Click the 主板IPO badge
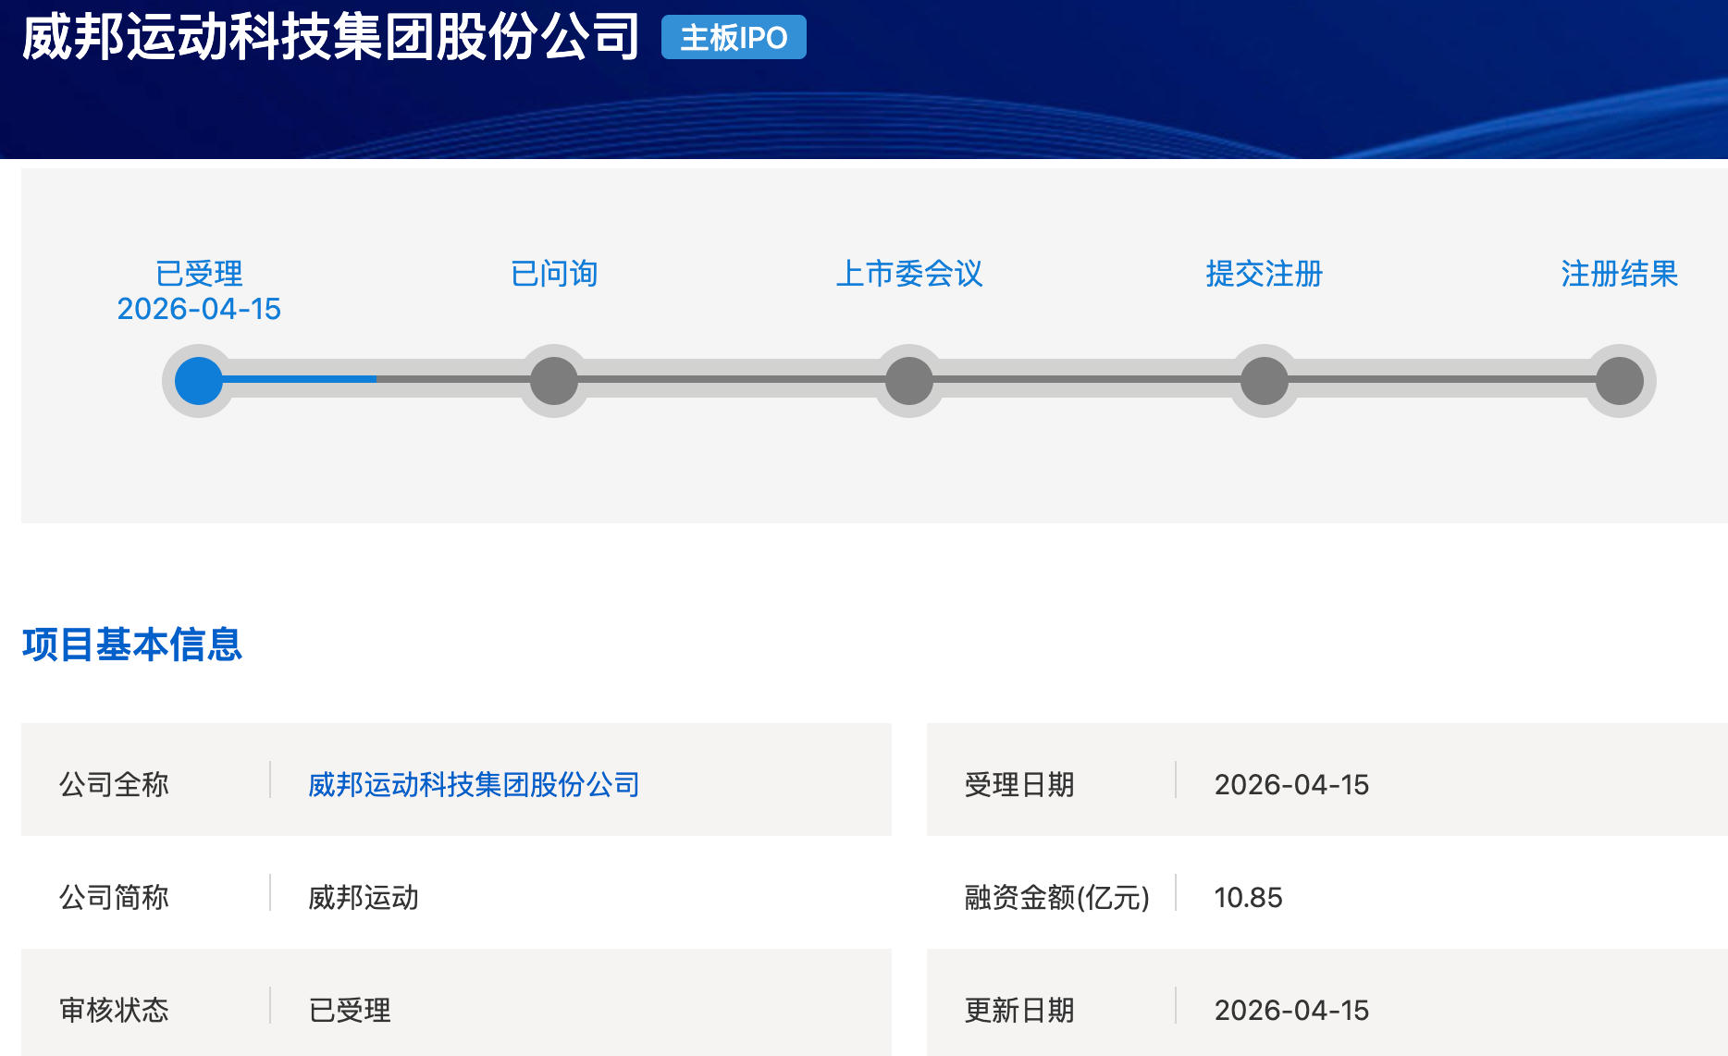 (x=734, y=38)
